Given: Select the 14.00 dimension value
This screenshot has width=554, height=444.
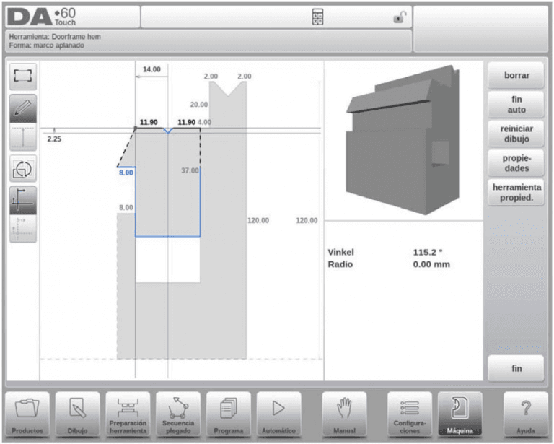Looking at the screenshot, I should pos(151,69).
